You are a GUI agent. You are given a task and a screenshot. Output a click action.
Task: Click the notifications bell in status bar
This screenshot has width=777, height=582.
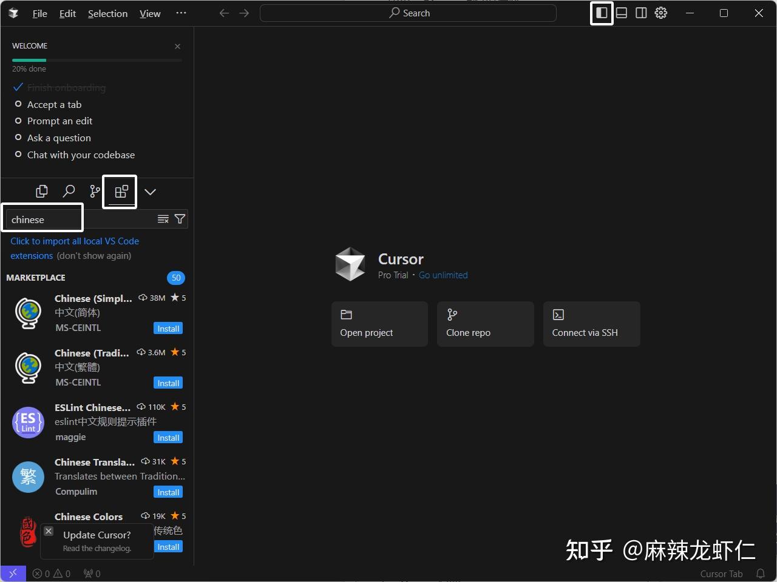[x=762, y=574]
